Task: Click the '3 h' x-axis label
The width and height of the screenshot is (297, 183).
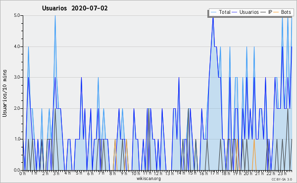Action: click(x=56, y=174)
